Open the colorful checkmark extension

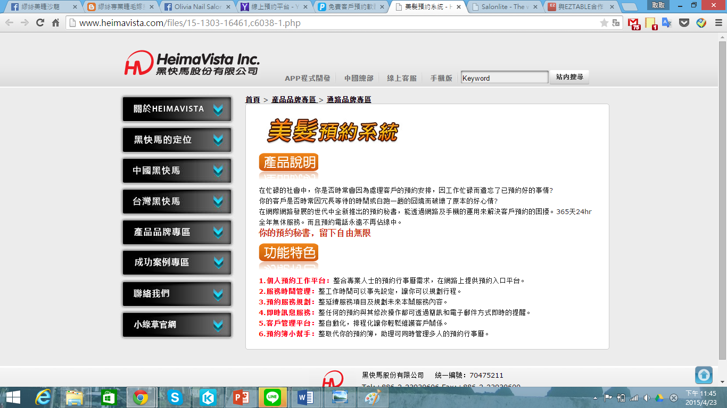(x=701, y=23)
